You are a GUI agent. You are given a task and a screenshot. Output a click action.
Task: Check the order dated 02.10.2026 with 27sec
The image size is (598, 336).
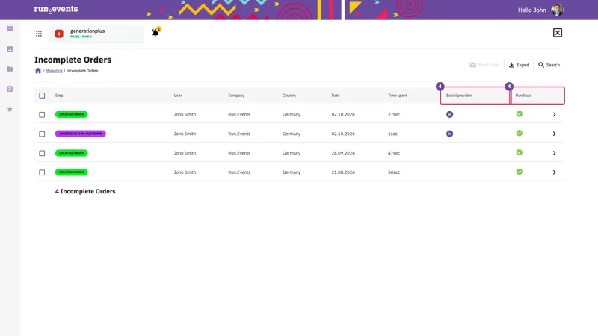point(42,115)
